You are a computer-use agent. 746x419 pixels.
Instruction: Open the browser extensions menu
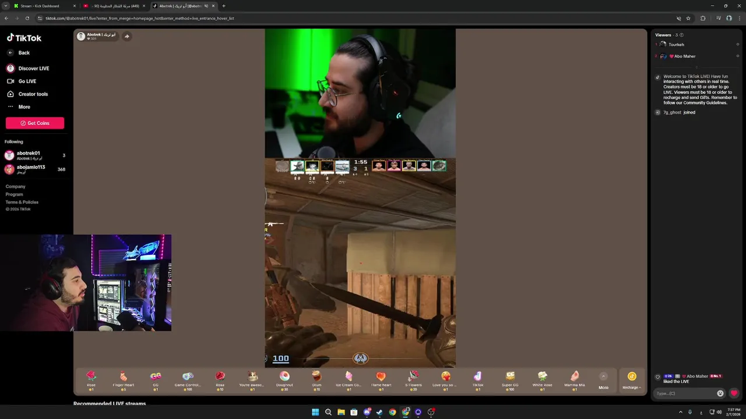[703, 18]
